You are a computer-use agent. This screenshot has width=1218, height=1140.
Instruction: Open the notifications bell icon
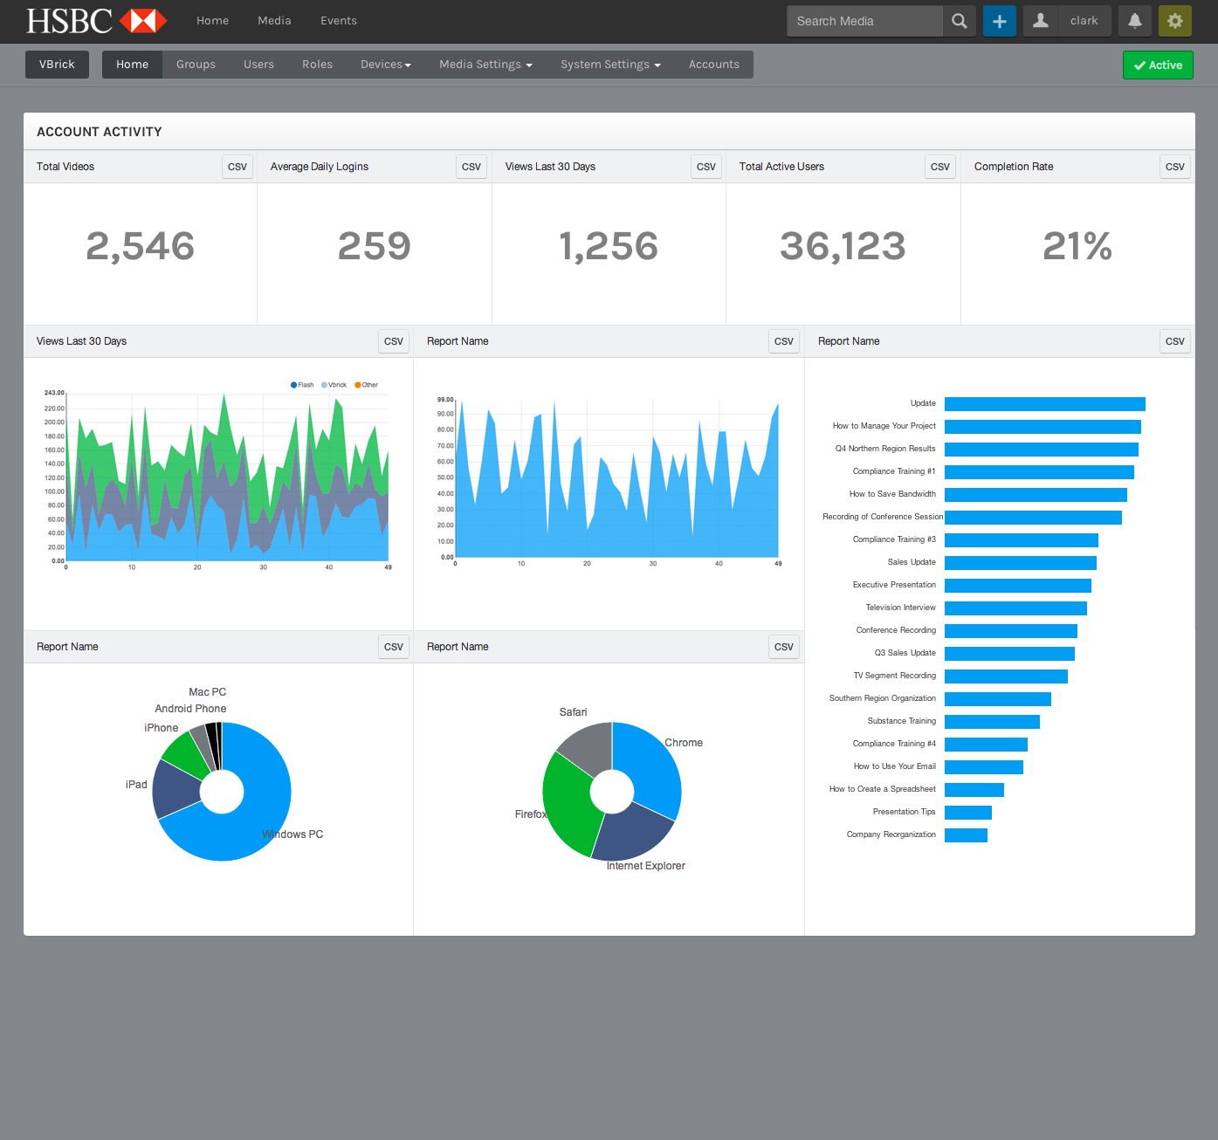(1135, 21)
